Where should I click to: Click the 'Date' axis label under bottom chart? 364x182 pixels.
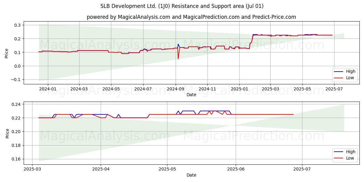click(x=191, y=175)
